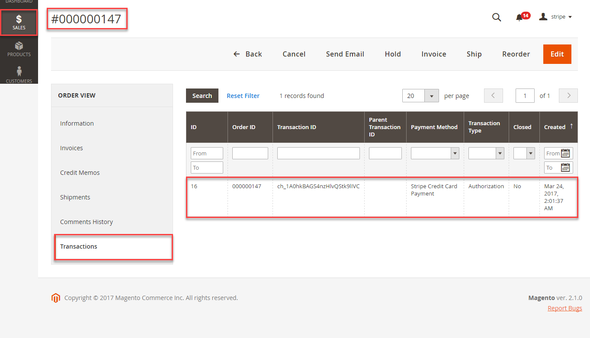Screen dimensions: 590x338
Task: Open the Sales menu in sidebar
Action: pos(19,22)
